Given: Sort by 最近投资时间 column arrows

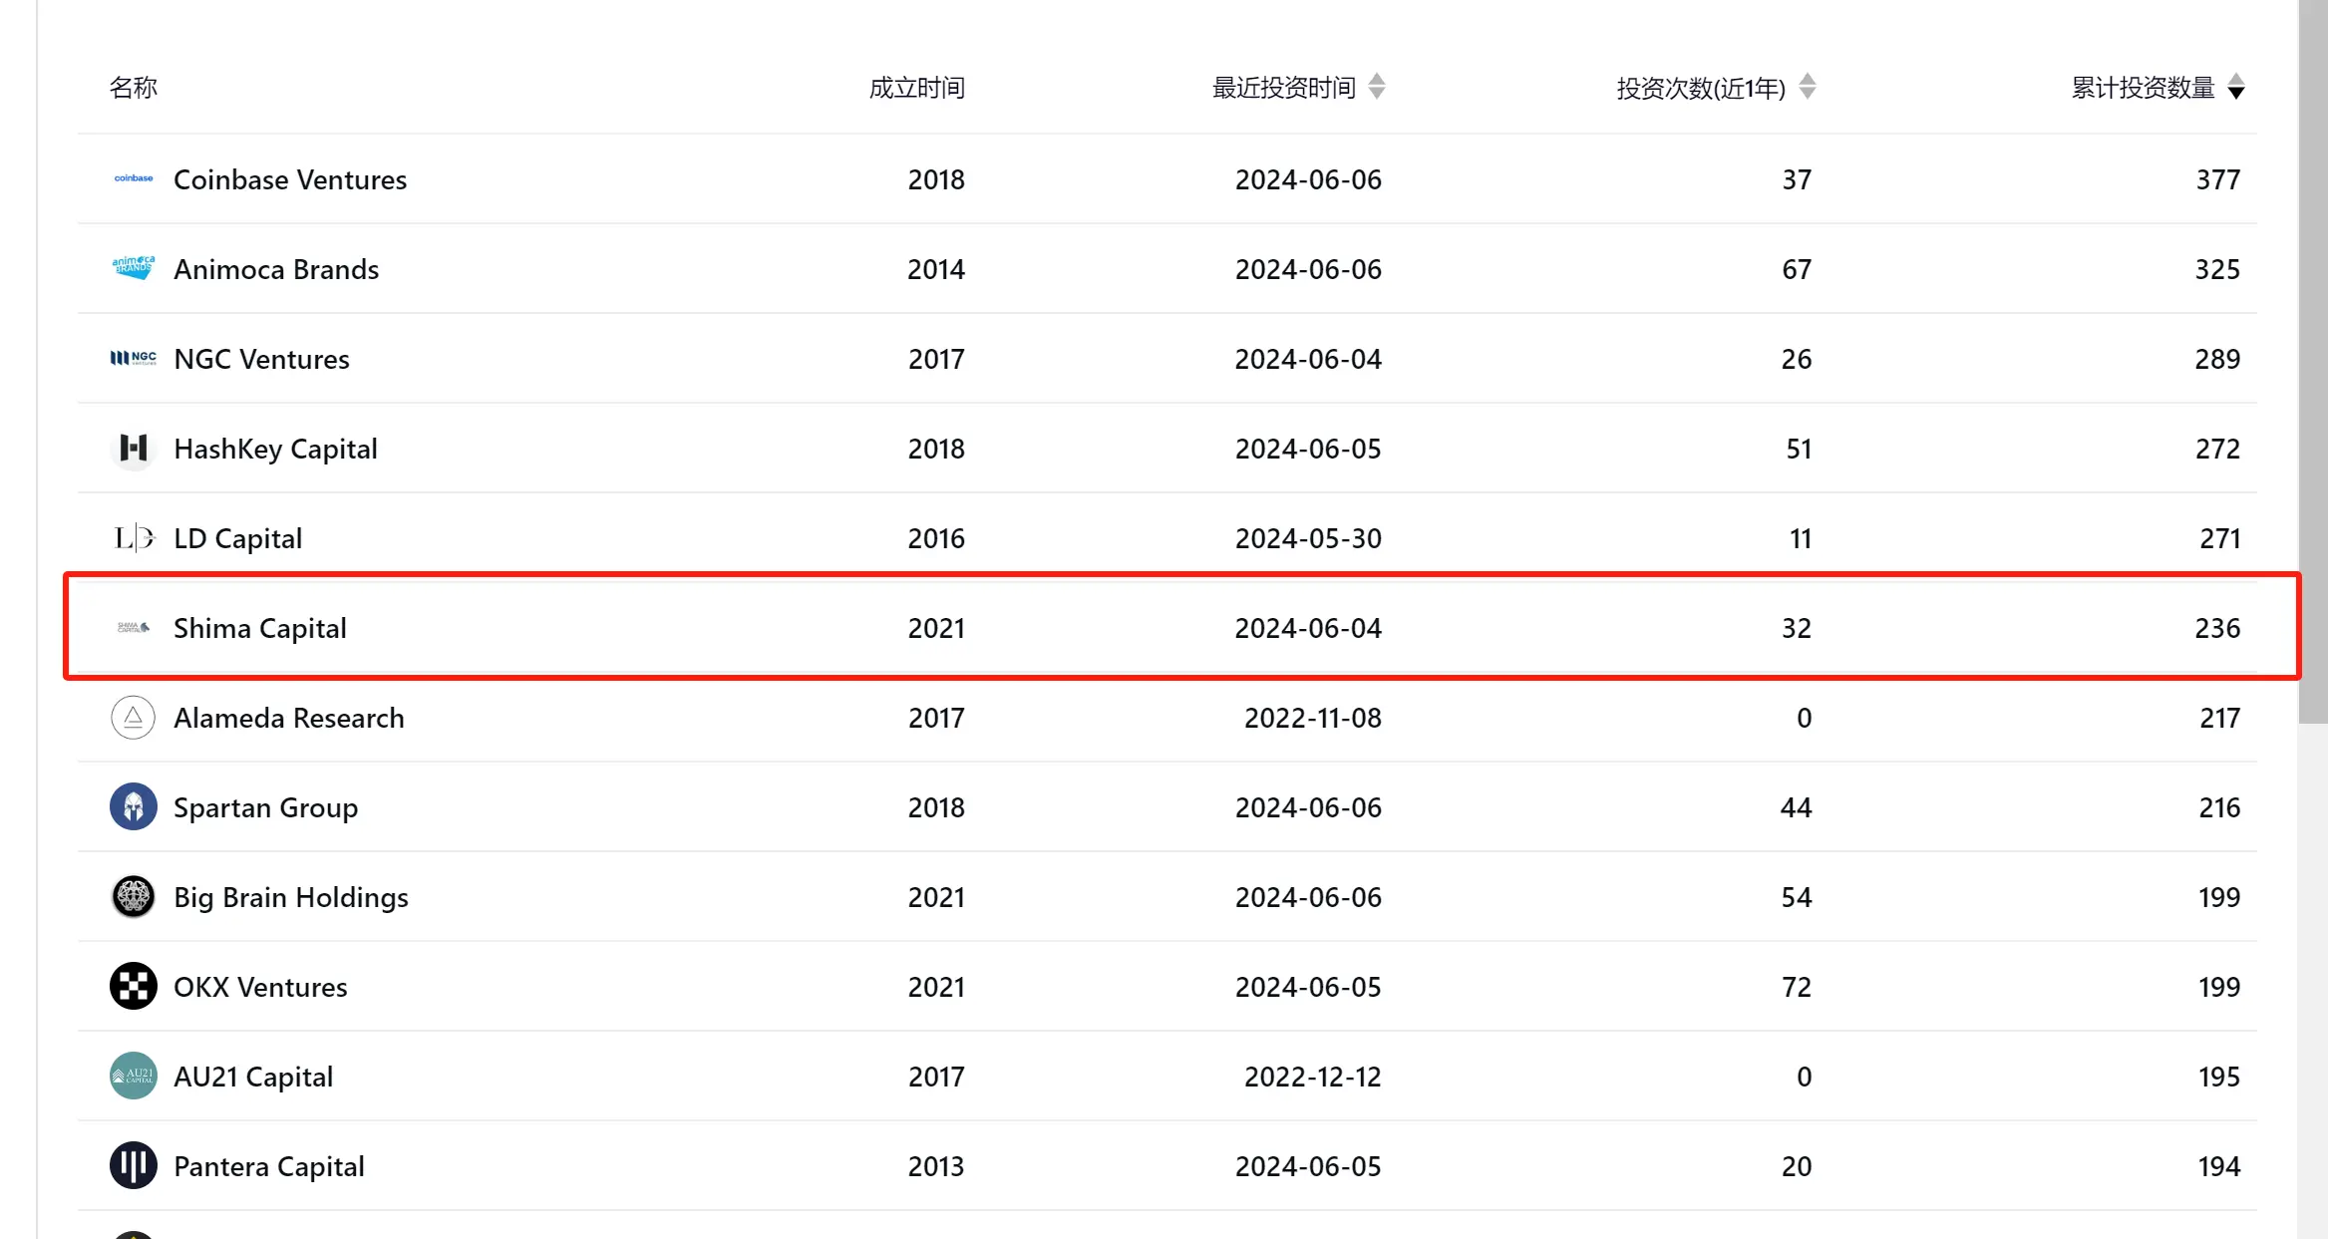Looking at the screenshot, I should [1377, 87].
